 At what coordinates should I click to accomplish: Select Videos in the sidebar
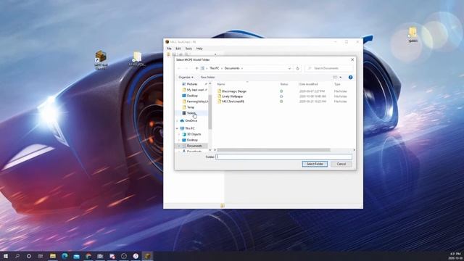pyautogui.click(x=191, y=113)
